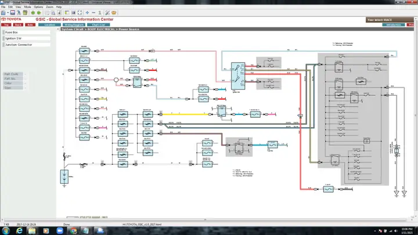Click the copy pages toolbar icon
This screenshot has width=418, height=235.
pyautogui.click(x=47, y=13)
